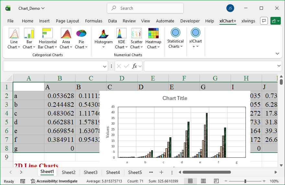285x185 pixels.
Task: Expand the Name Box dropdown
Action: 105,66
